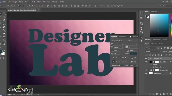Select the Rectangular Marquee tool
172x96 pixels.
(4, 14)
